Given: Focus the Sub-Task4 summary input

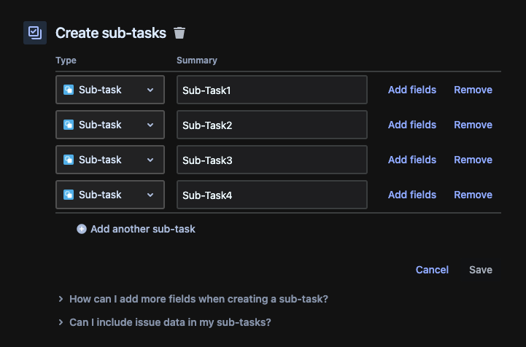Looking at the screenshot, I should [x=271, y=195].
